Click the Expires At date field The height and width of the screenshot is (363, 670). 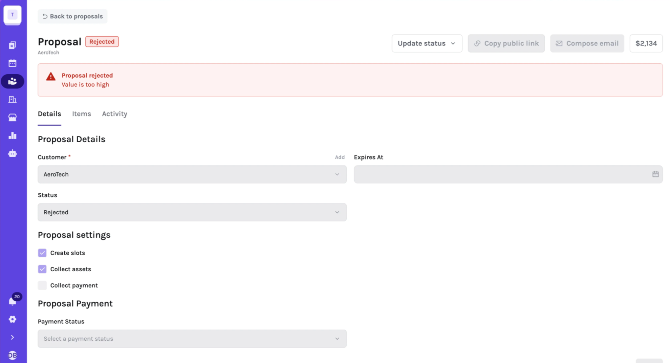point(508,174)
